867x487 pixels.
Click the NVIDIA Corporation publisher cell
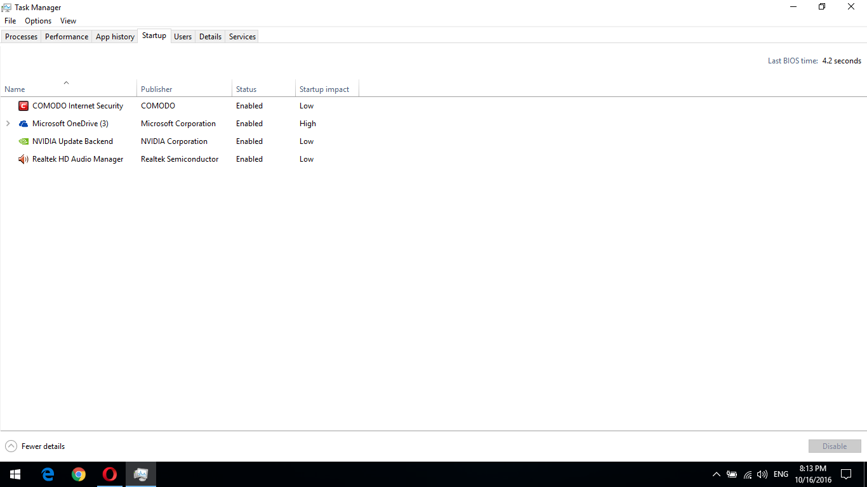pos(174,141)
